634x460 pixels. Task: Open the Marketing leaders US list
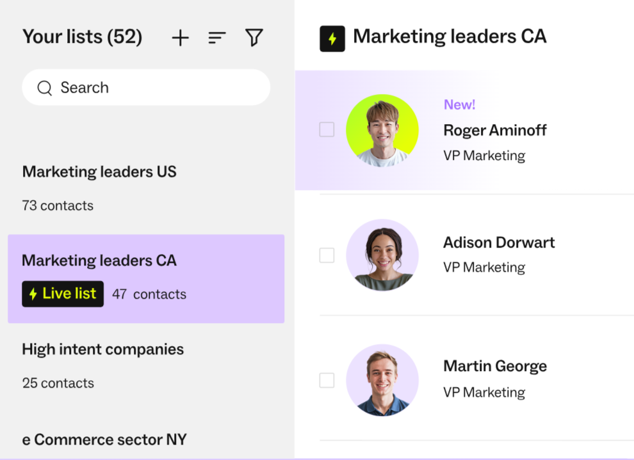tap(146, 188)
